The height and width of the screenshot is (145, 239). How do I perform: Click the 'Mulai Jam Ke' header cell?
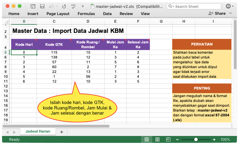(x=115, y=44)
